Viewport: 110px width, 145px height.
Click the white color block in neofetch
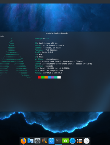[x=59, y=78]
